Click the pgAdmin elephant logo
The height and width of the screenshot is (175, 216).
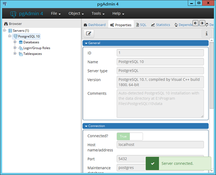[x=13, y=14]
